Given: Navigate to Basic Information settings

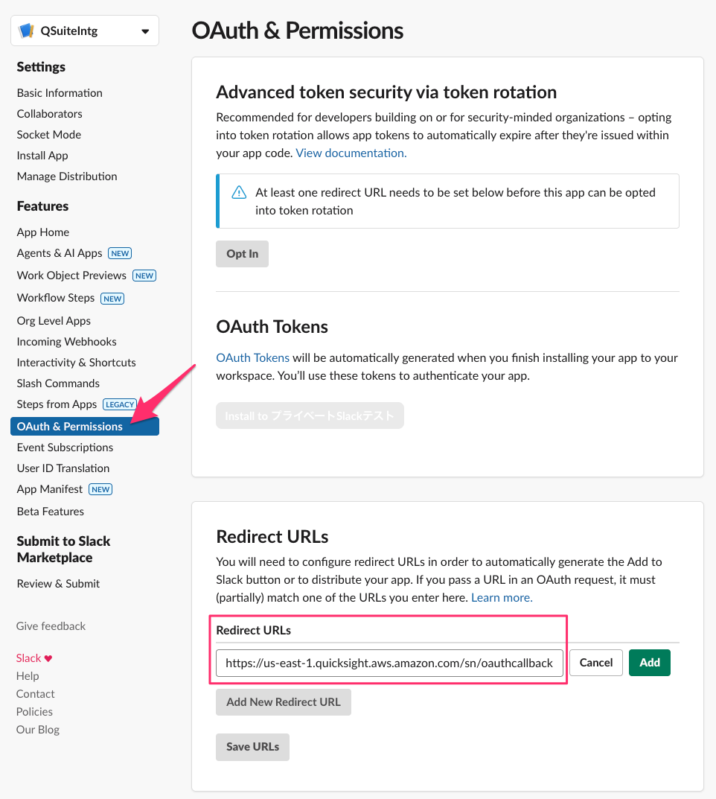Looking at the screenshot, I should tap(59, 92).
